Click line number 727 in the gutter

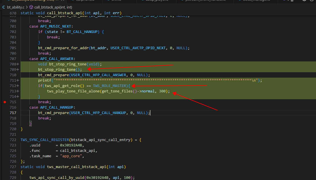13,167
